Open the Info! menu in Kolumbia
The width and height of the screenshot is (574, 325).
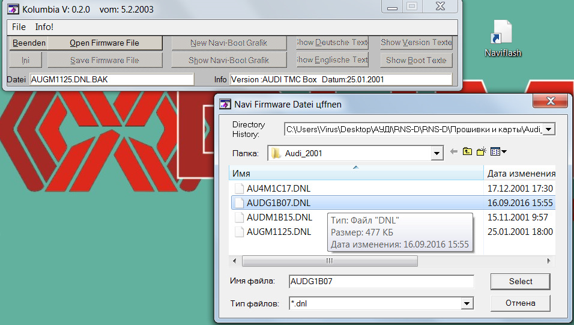pos(44,27)
